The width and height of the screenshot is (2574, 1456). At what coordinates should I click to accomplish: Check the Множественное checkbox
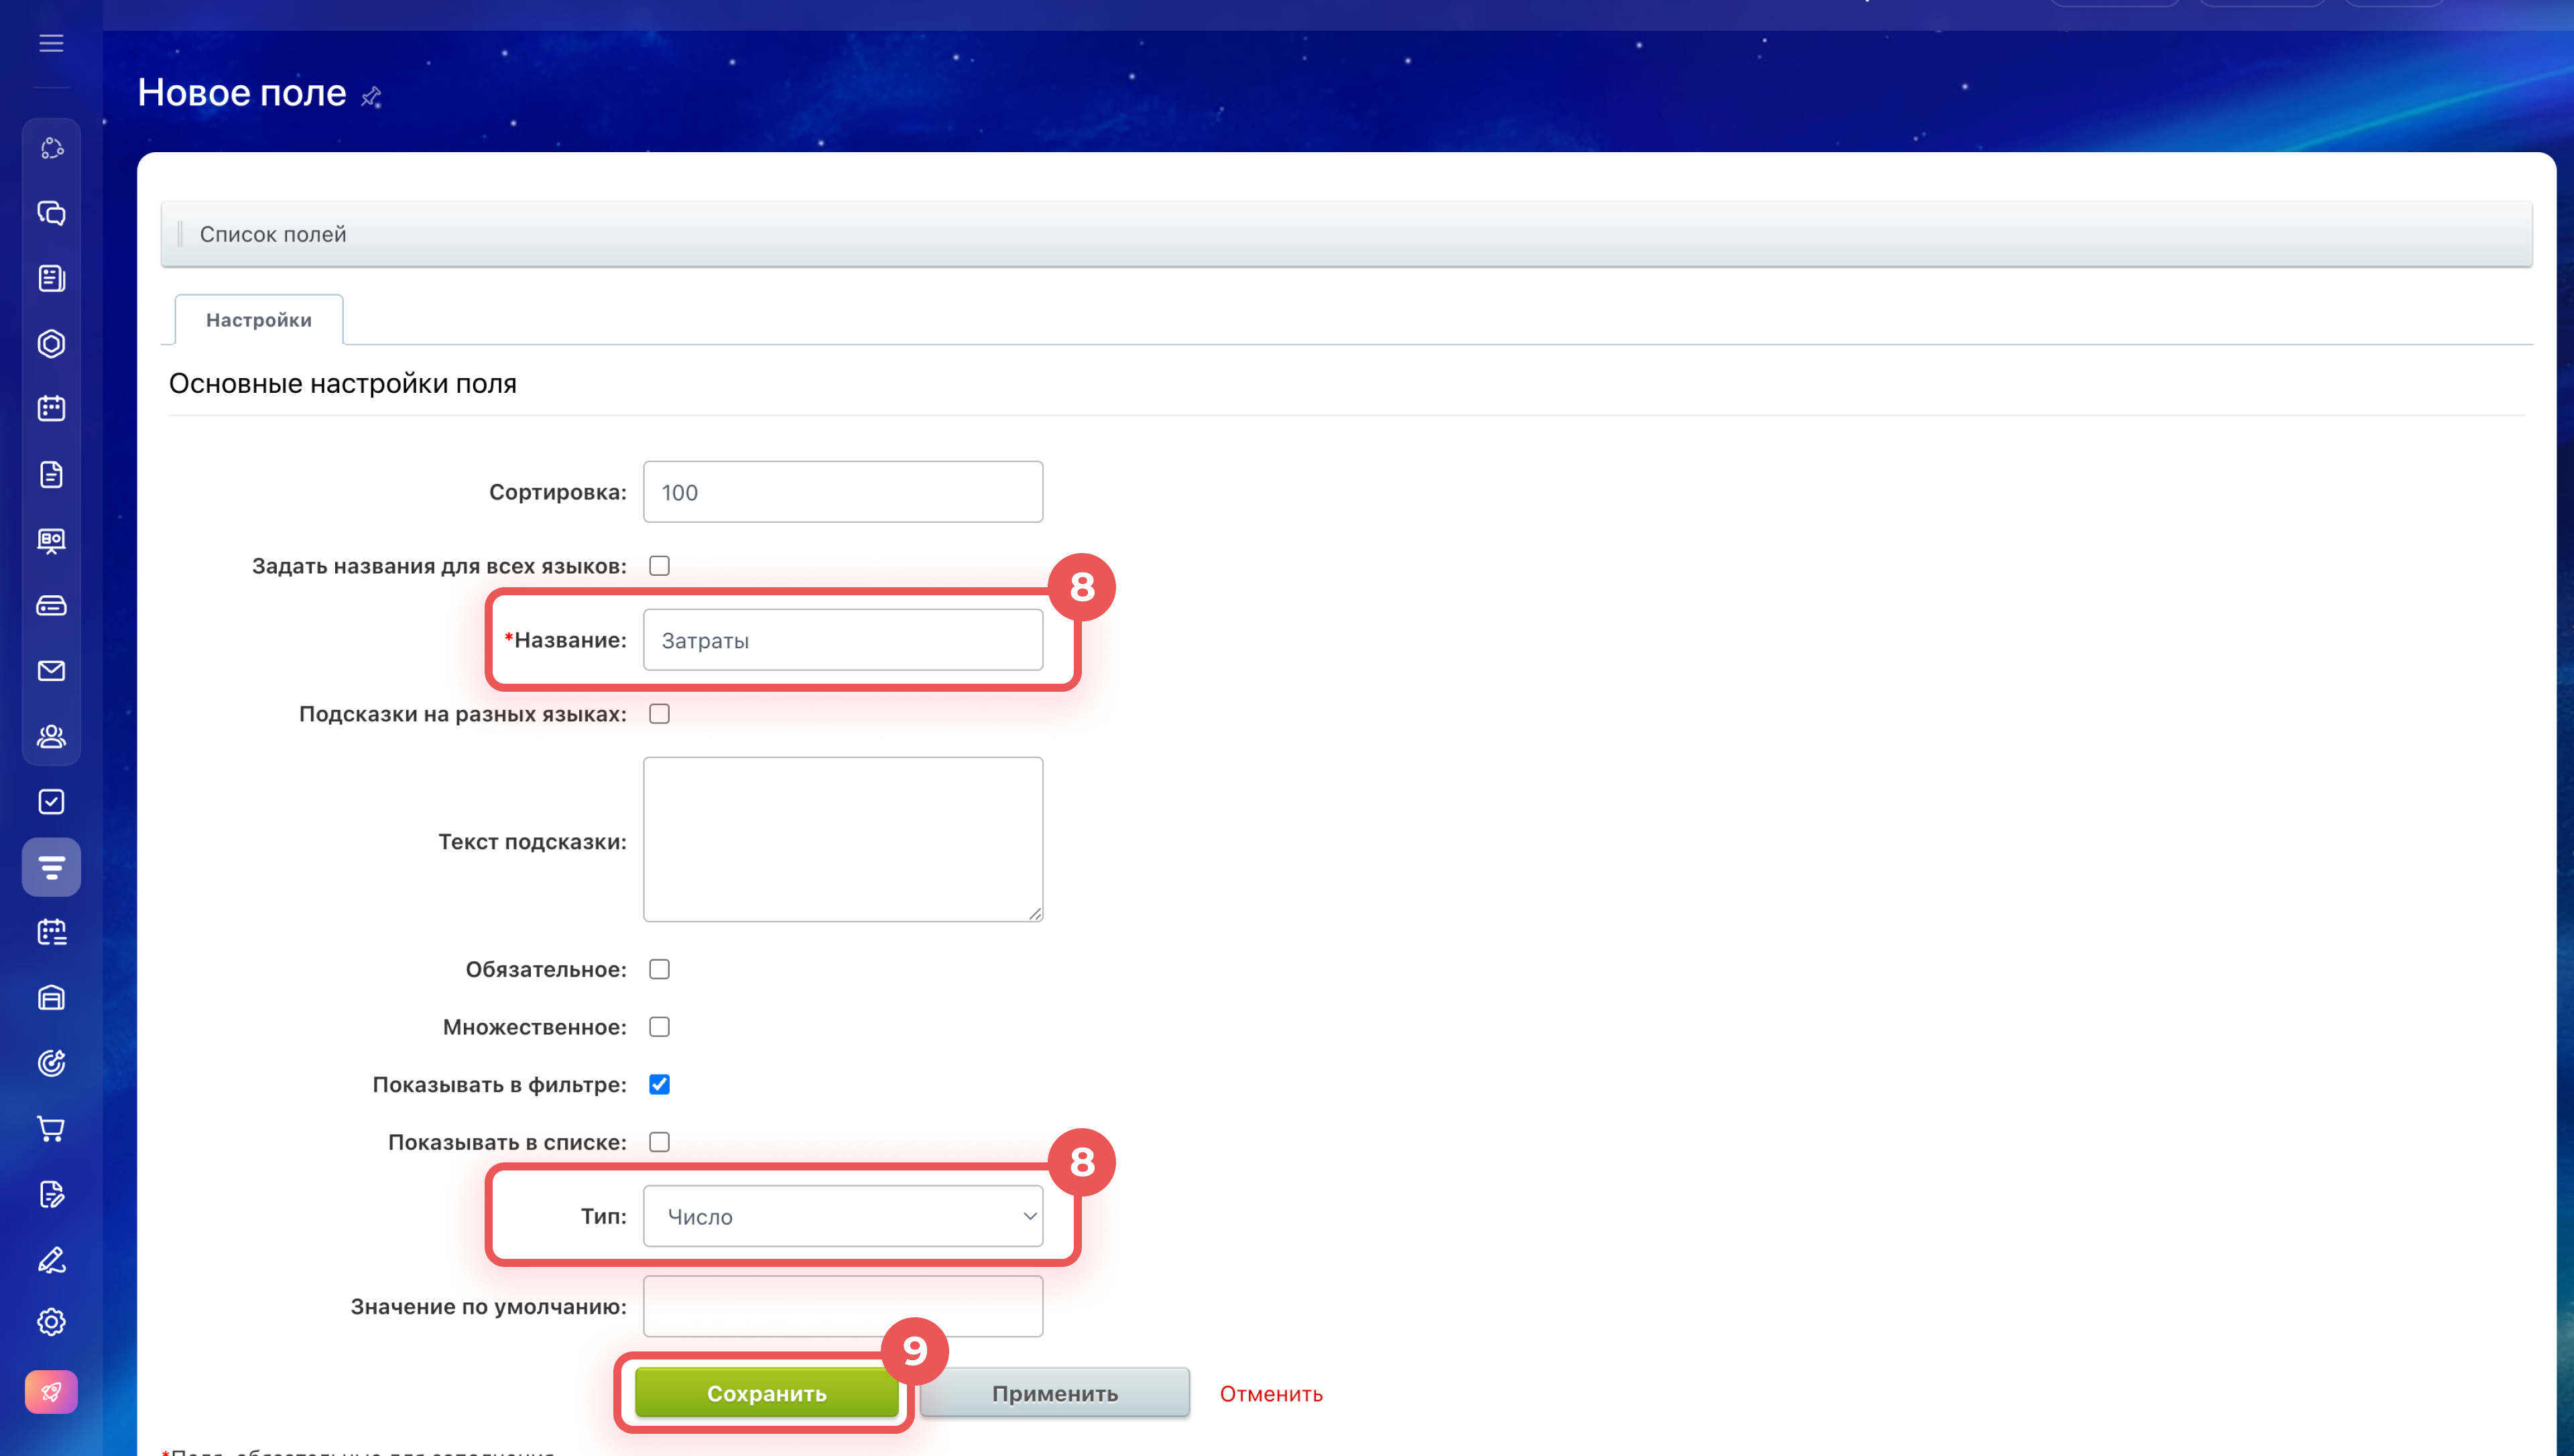click(x=659, y=1027)
